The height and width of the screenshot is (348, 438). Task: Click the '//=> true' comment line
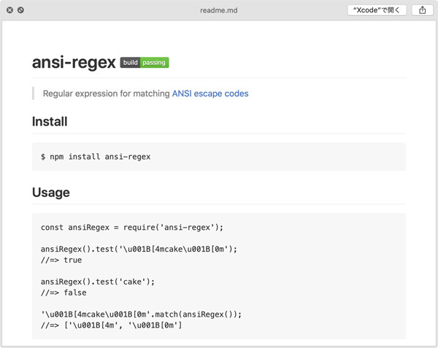[61, 260]
